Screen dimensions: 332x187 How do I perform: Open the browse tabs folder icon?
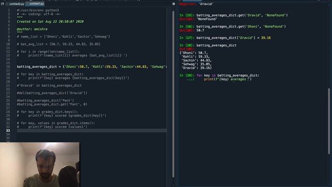(x=2, y=4)
